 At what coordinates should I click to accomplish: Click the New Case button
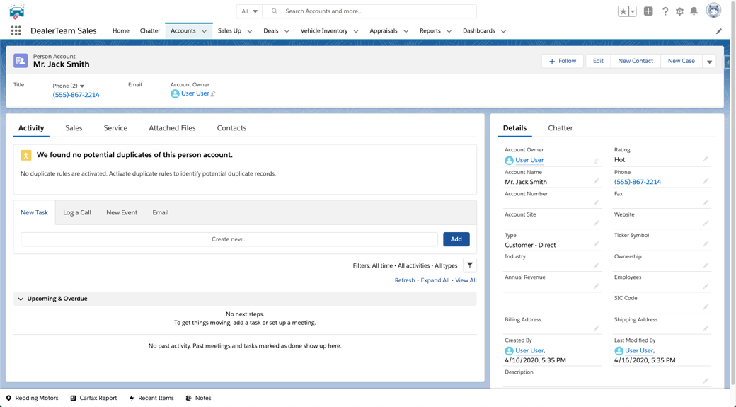point(681,61)
